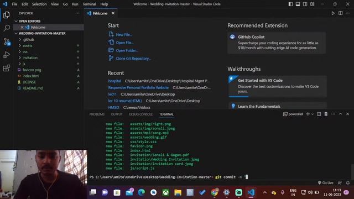Screen dimensions: 354x199
Task: Open the View menu
Action: [55, 4]
